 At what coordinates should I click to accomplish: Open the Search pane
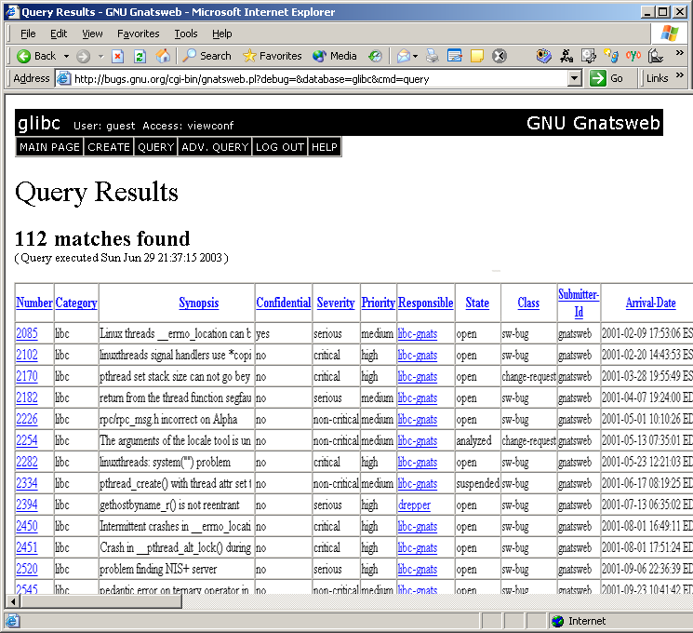tap(207, 56)
